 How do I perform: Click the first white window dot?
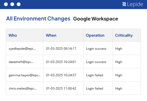6,4
